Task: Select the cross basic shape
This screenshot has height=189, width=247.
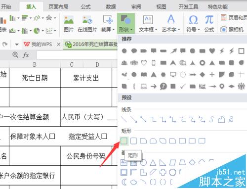Action: coord(163,172)
